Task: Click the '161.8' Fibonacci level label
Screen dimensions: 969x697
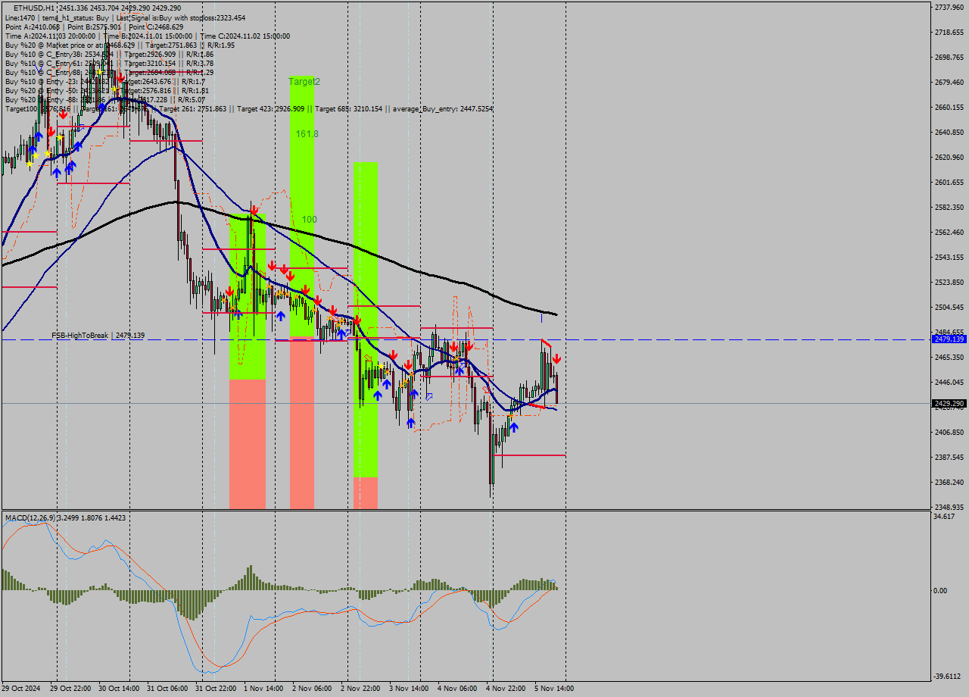Action: [x=307, y=133]
